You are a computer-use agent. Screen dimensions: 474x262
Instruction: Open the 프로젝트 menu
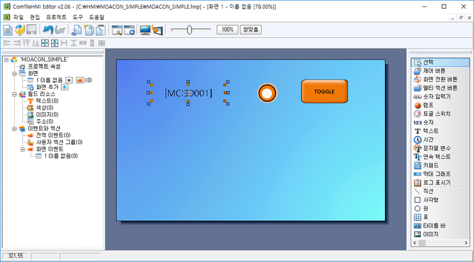pyautogui.click(x=56, y=17)
